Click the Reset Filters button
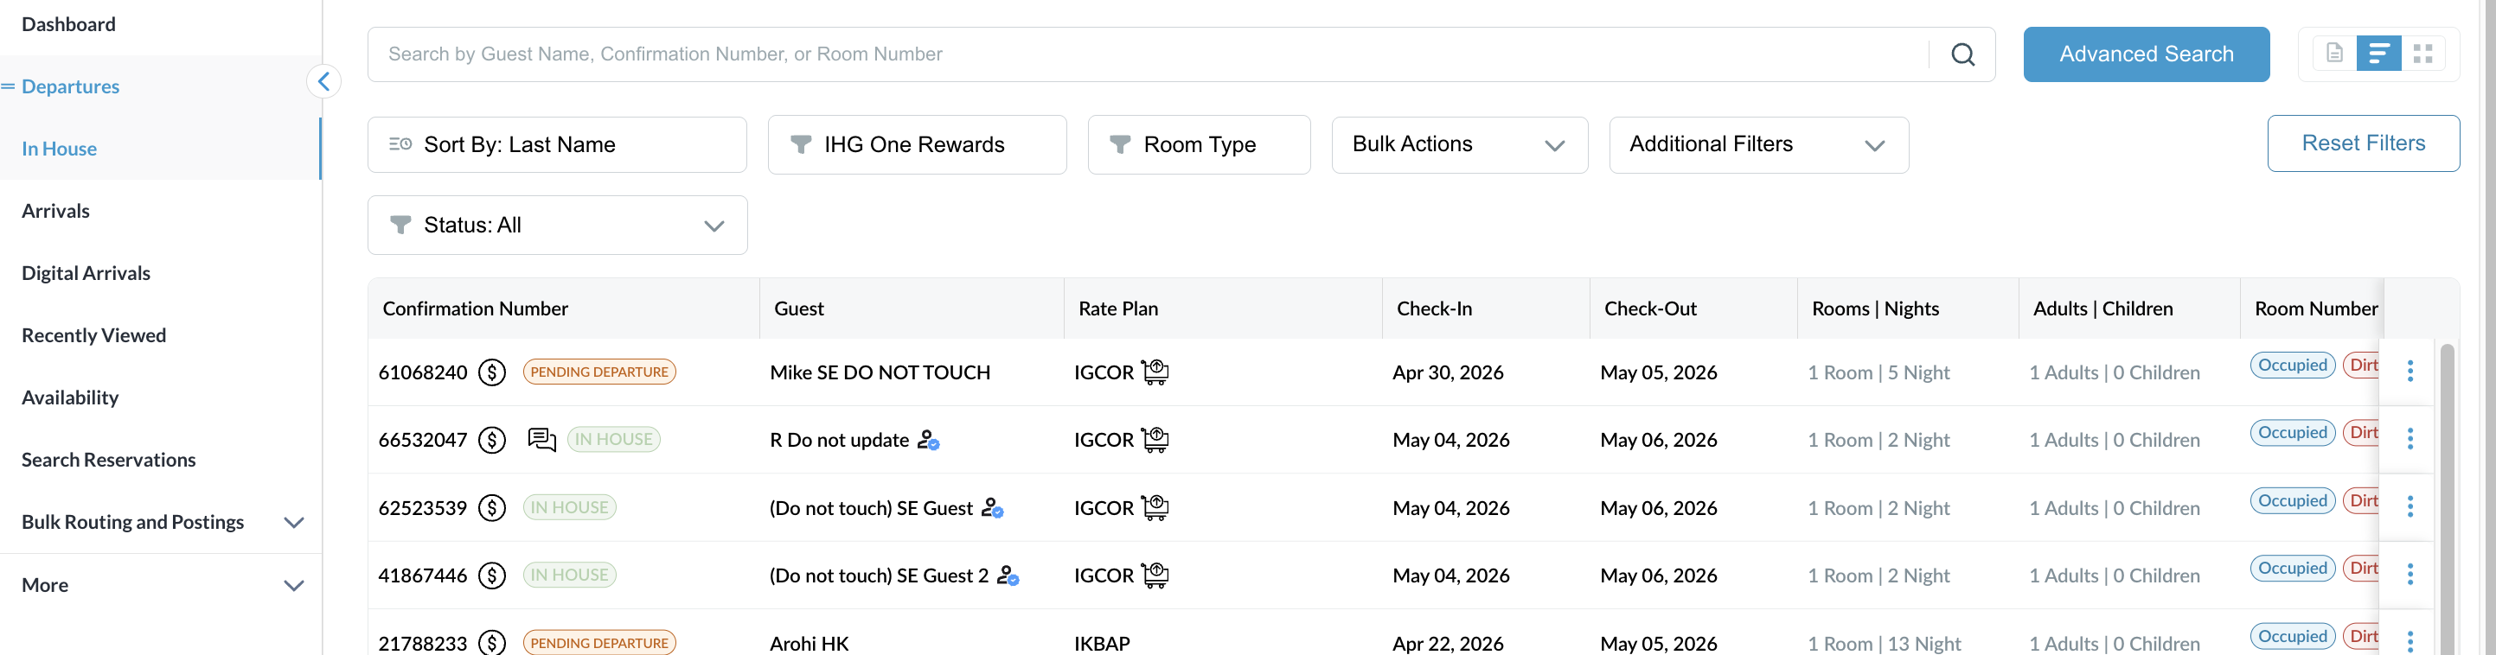Screen dimensions: 2496x655 [2362, 143]
